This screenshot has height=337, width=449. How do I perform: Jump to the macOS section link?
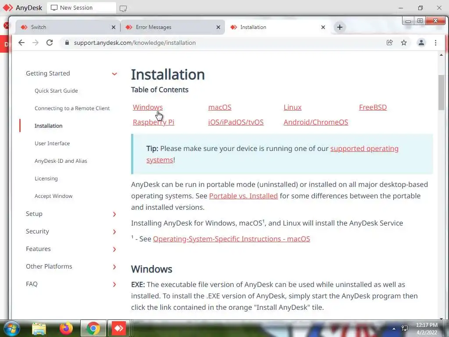click(x=220, y=107)
